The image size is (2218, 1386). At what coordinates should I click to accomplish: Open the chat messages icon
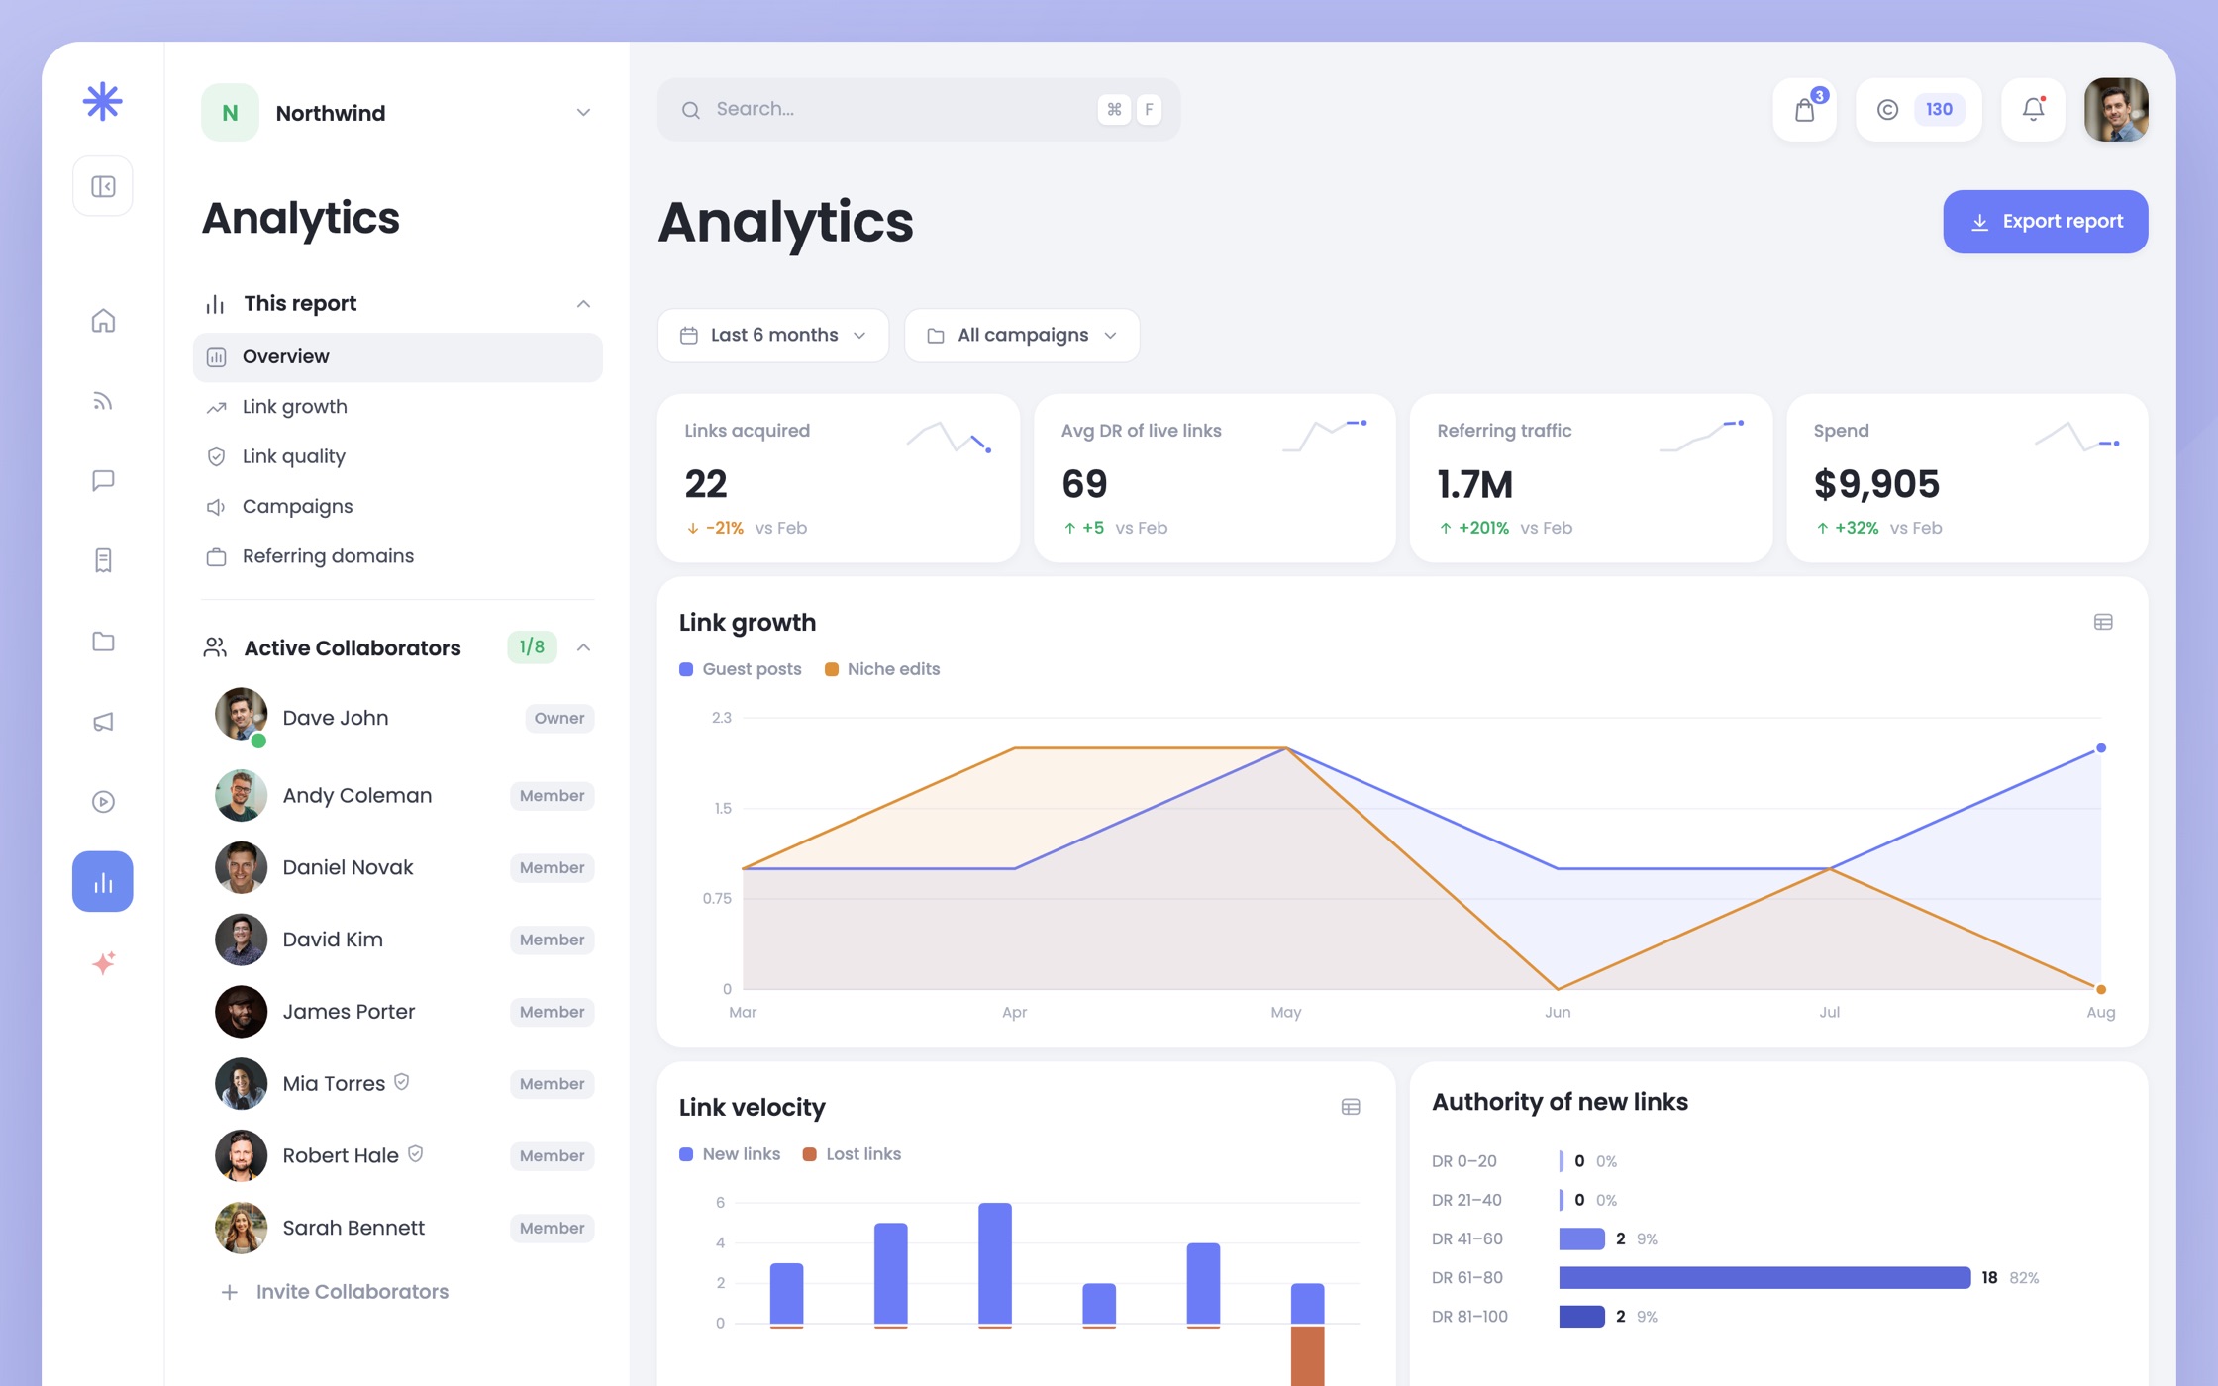tap(103, 481)
